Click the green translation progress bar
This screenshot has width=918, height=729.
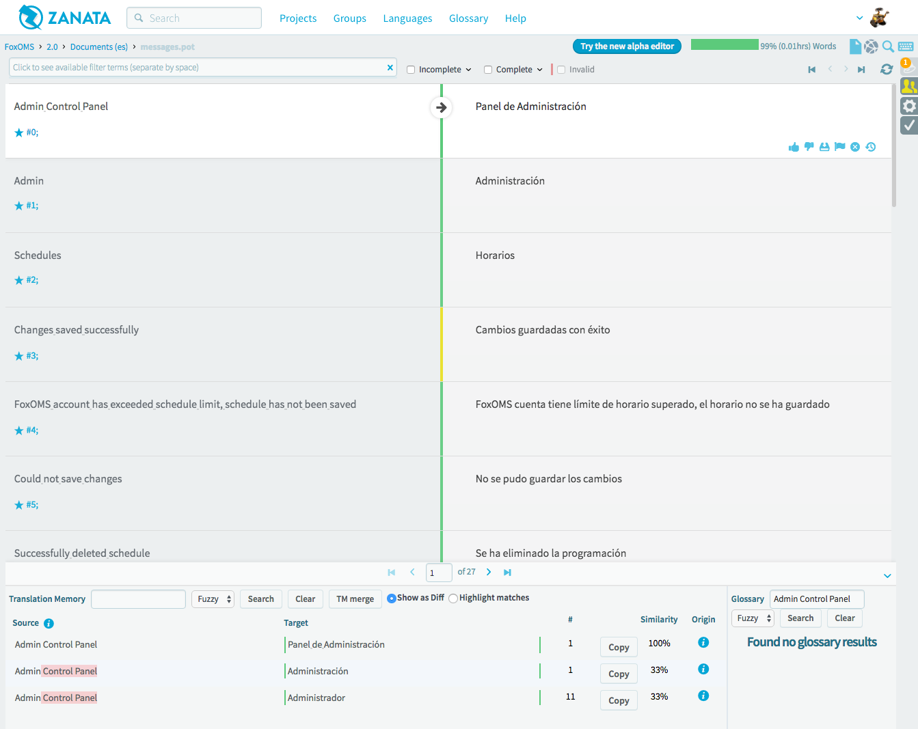point(725,45)
